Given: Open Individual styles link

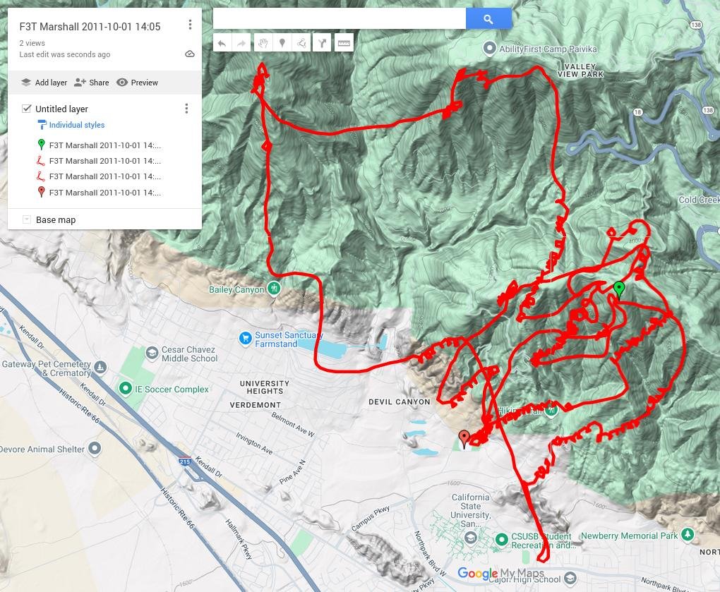Looking at the screenshot, I should pos(76,125).
